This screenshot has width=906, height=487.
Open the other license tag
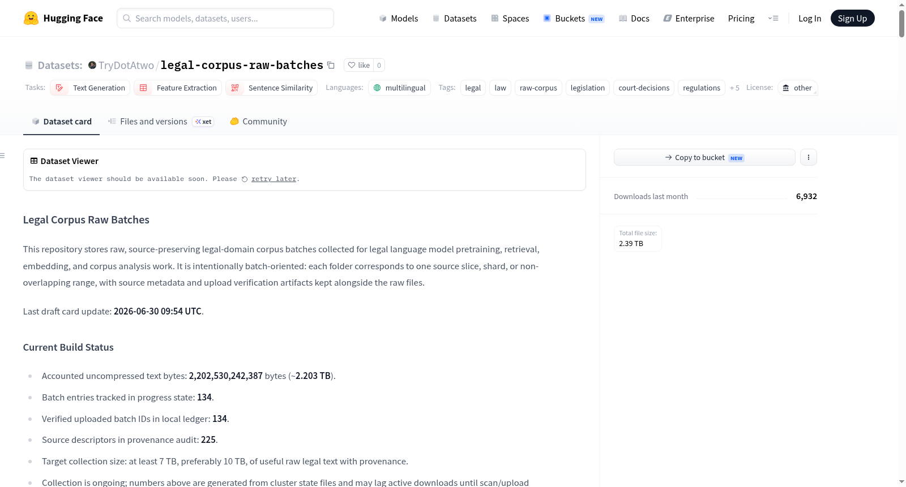[x=797, y=88]
